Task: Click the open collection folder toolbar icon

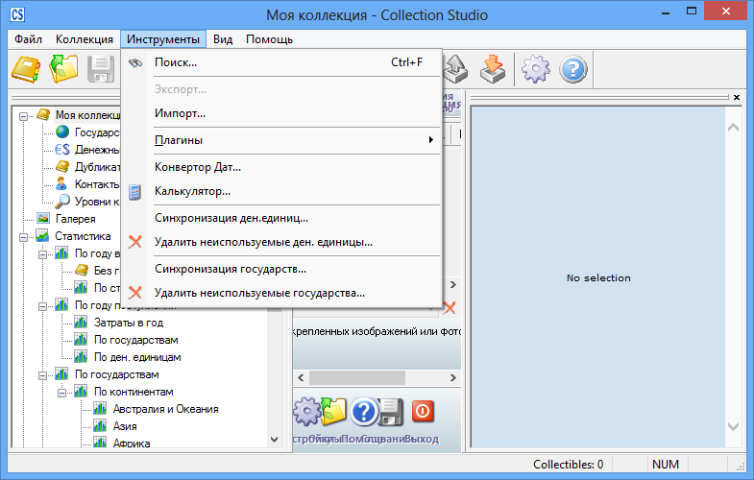Action: click(64, 69)
